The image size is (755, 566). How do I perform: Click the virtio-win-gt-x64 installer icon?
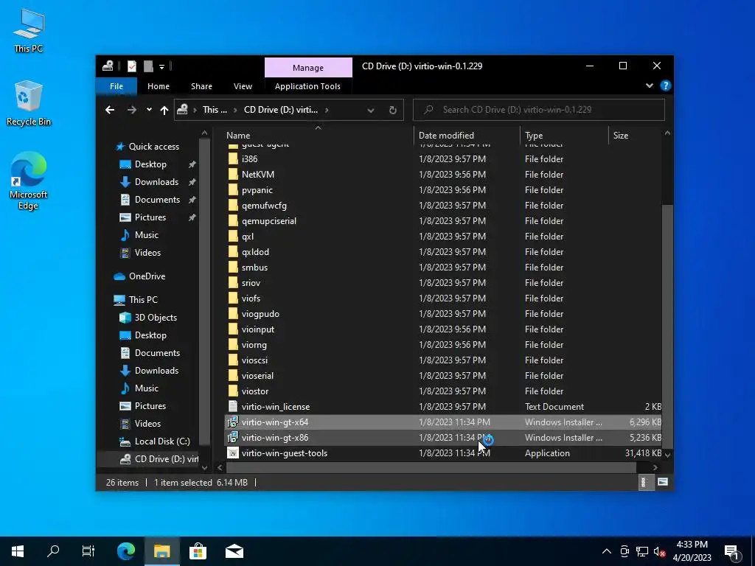(233, 422)
